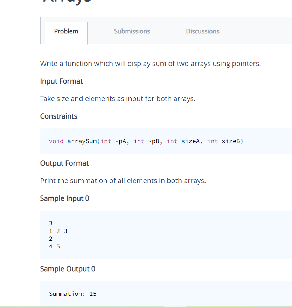Viewport: 292px width, 307px height.
Task: Select the int *pA parameter in code
Action: point(116,141)
